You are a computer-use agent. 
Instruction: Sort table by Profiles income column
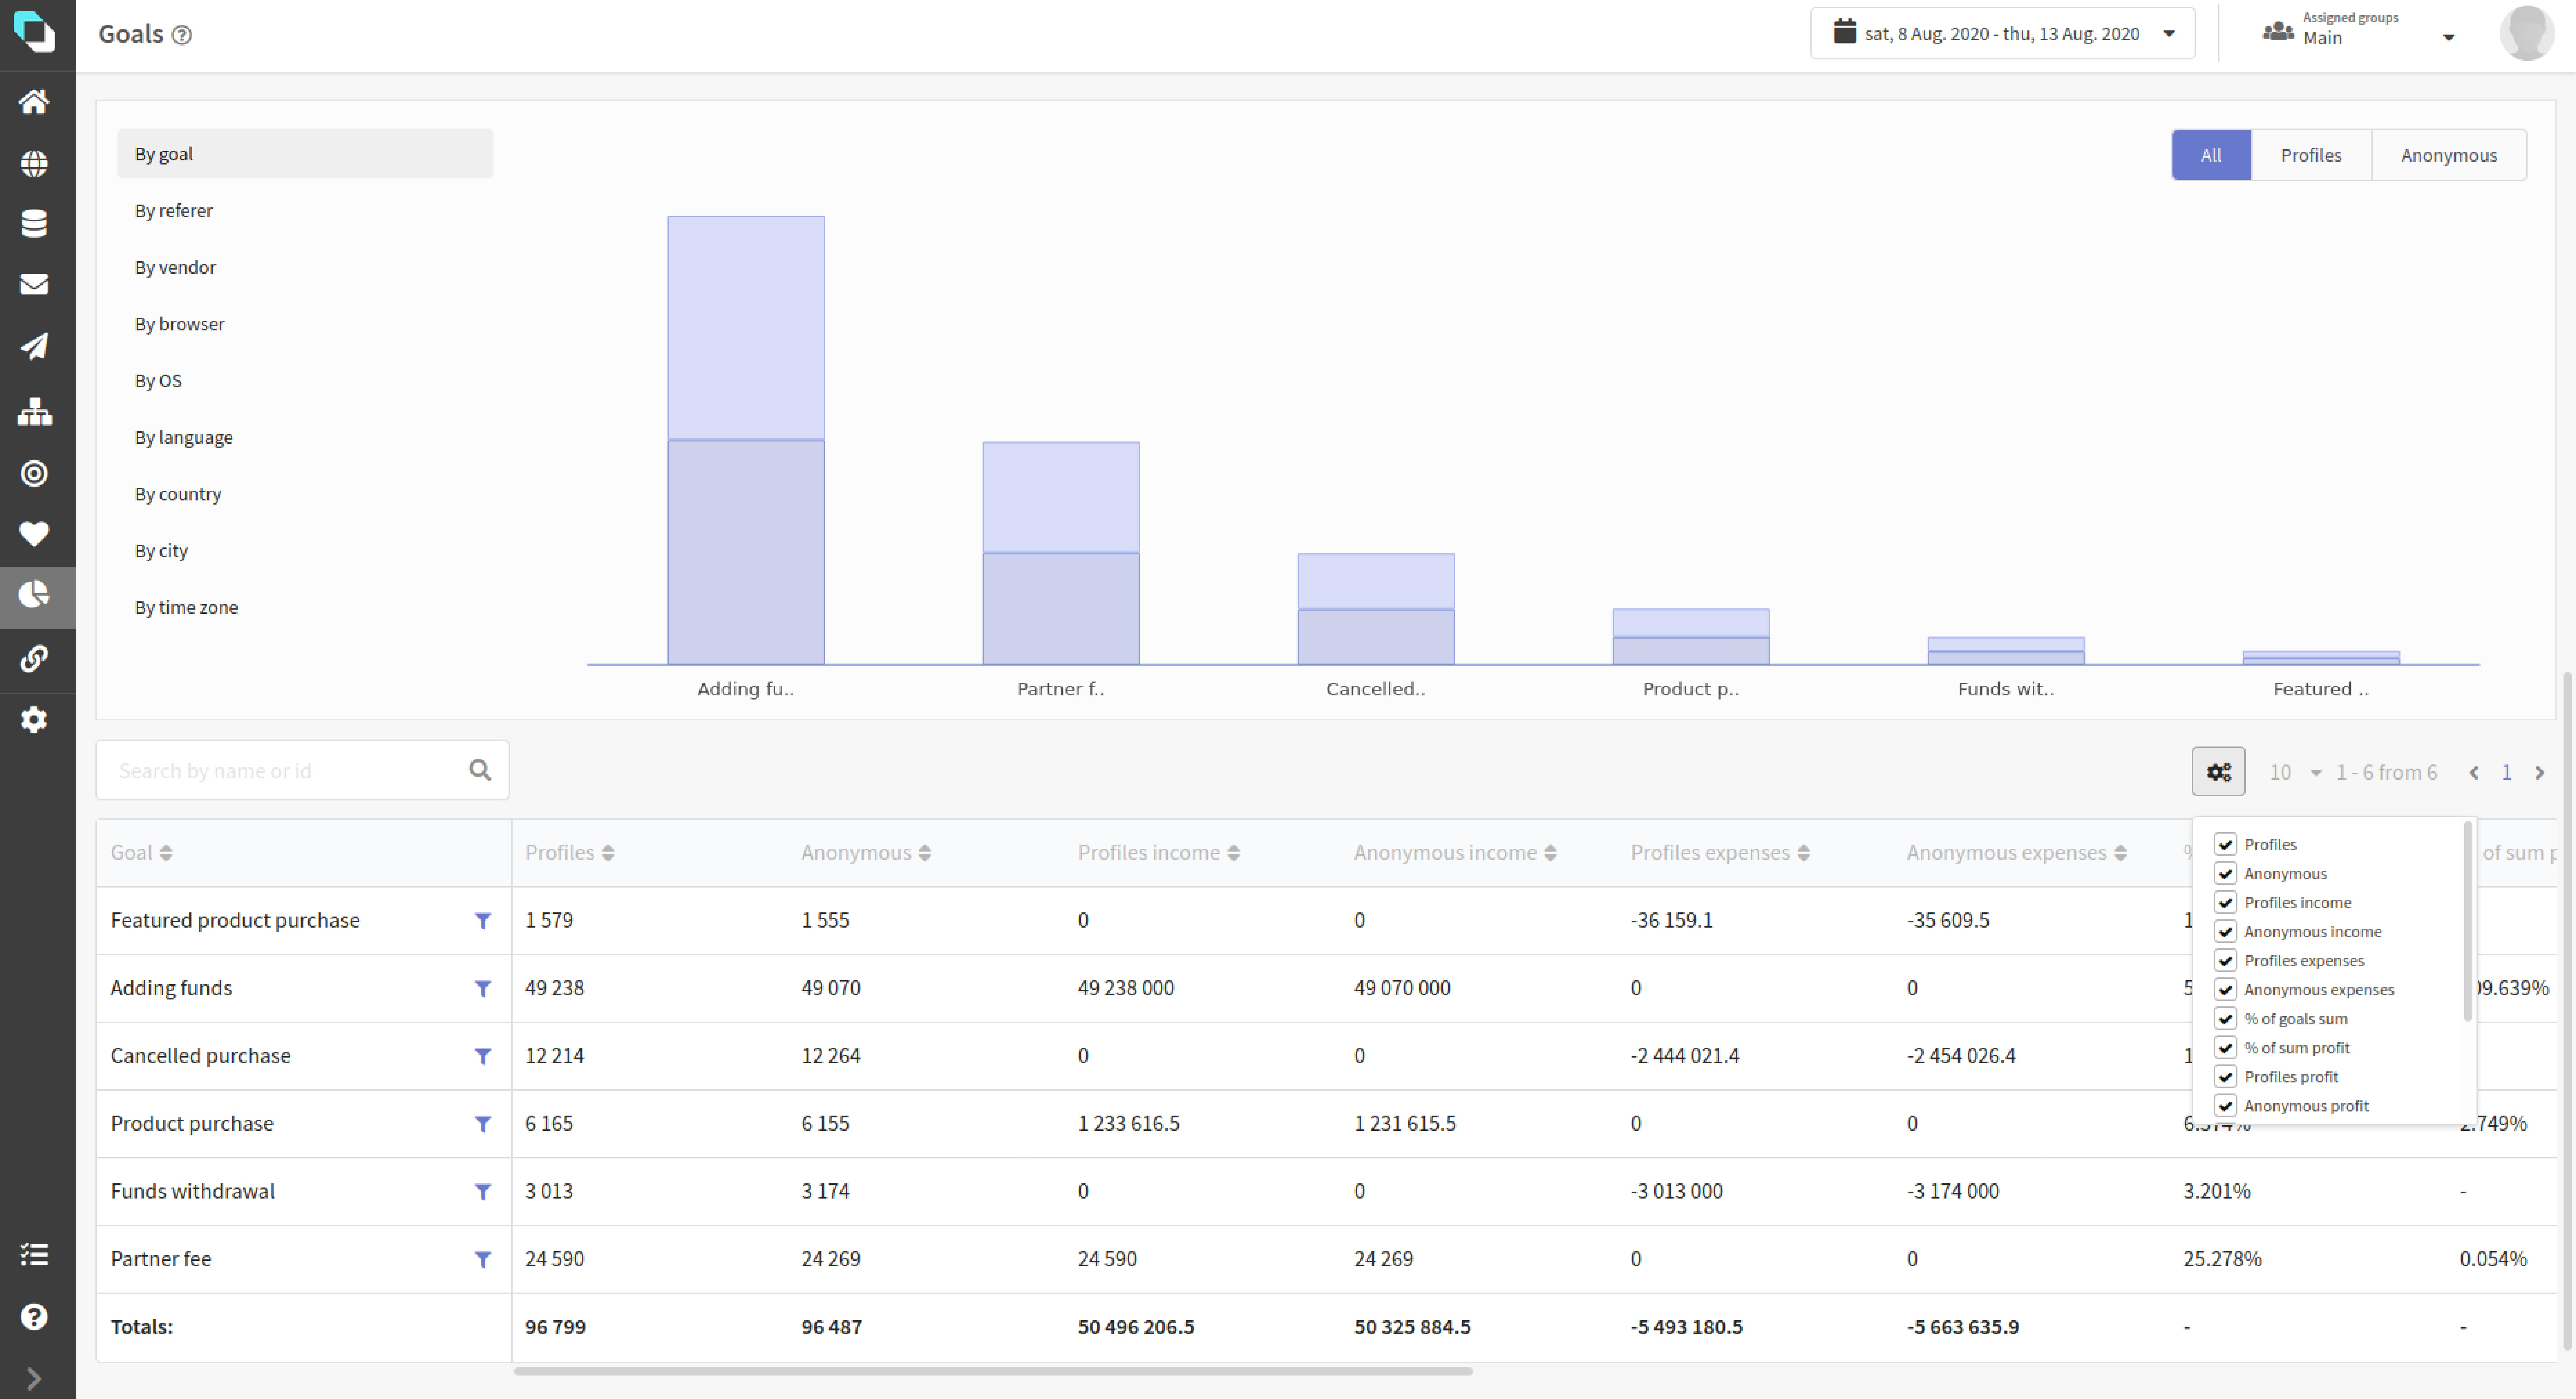click(x=1159, y=853)
